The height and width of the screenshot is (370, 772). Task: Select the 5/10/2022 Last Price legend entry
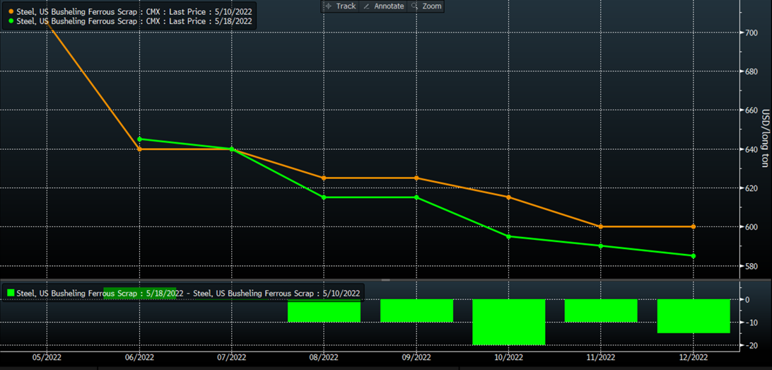coord(134,12)
